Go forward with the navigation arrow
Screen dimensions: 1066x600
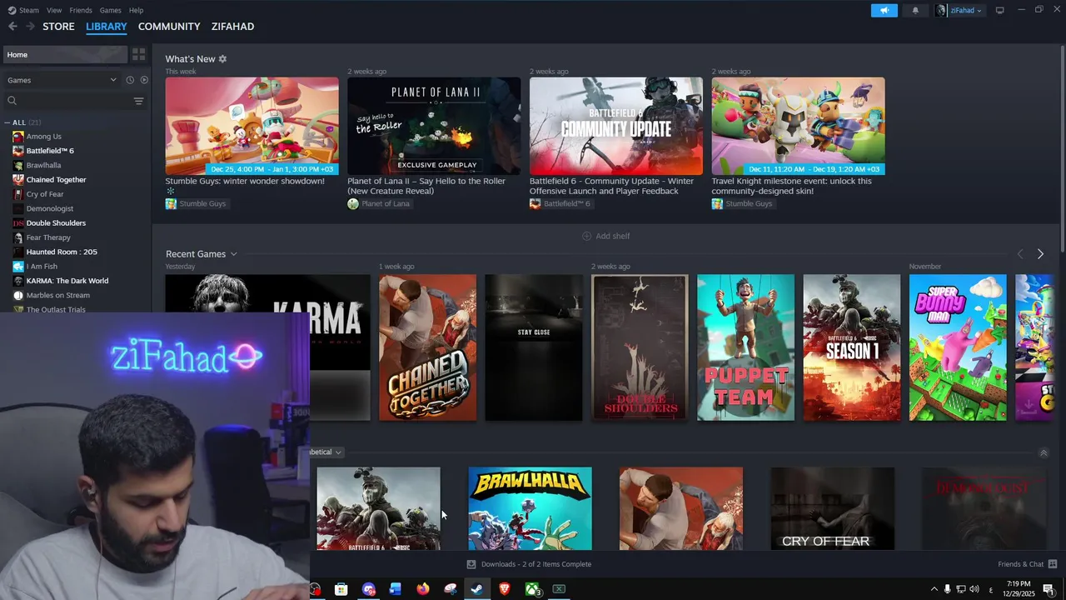(x=30, y=27)
